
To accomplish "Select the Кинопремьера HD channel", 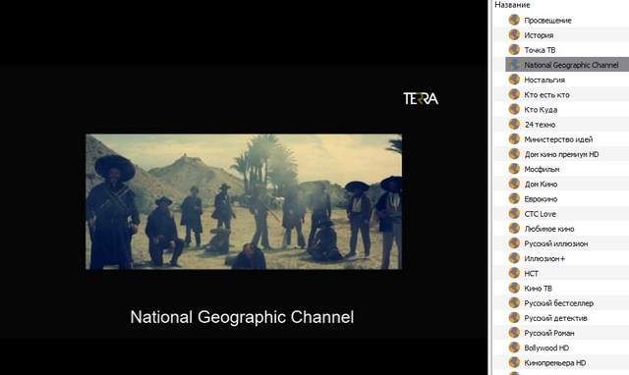I will click(x=554, y=363).
